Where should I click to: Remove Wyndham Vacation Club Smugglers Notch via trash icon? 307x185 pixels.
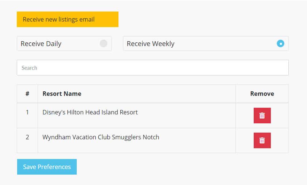[x=262, y=140]
